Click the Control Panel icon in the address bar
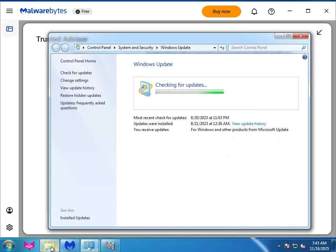336x252 pixels. click(x=78, y=47)
